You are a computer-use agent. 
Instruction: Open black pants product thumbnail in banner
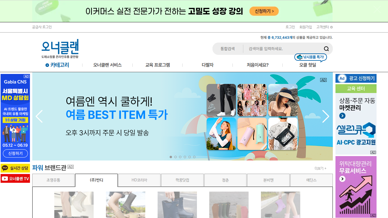[x=221, y=100]
